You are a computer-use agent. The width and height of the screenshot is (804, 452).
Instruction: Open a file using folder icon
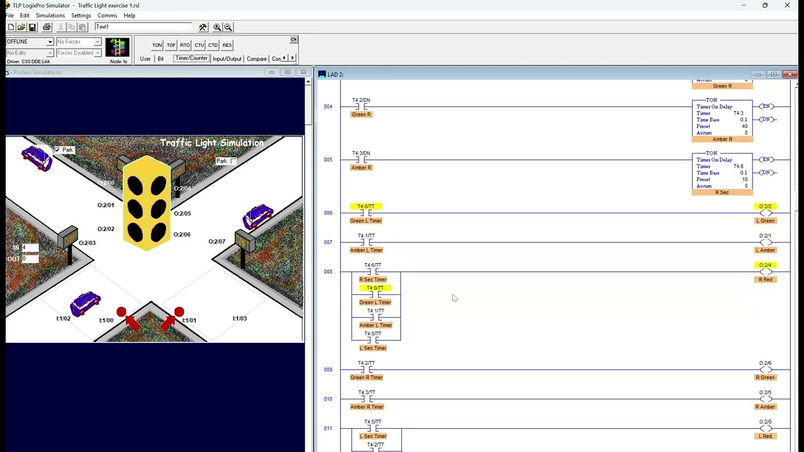click(21, 27)
